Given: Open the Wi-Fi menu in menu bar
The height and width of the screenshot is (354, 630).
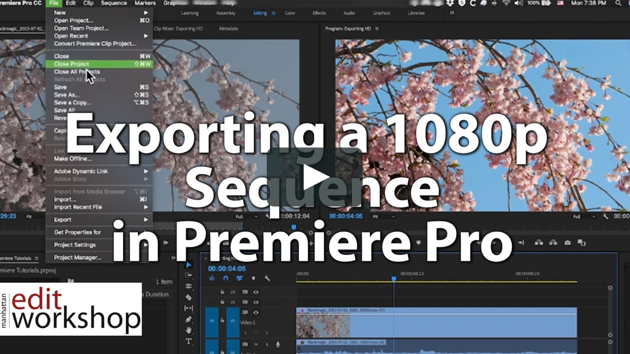Looking at the screenshot, I should 506,3.
